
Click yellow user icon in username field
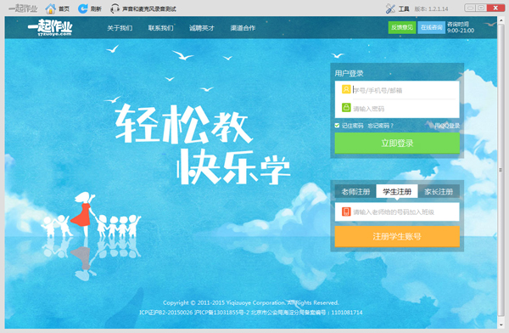tap(346, 89)
